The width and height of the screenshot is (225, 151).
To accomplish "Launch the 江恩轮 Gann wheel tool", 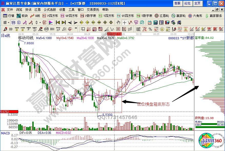I will [162, 16].
